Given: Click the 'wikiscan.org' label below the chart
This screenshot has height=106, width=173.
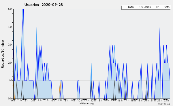Looking at the screenshot, I should 86,103.
